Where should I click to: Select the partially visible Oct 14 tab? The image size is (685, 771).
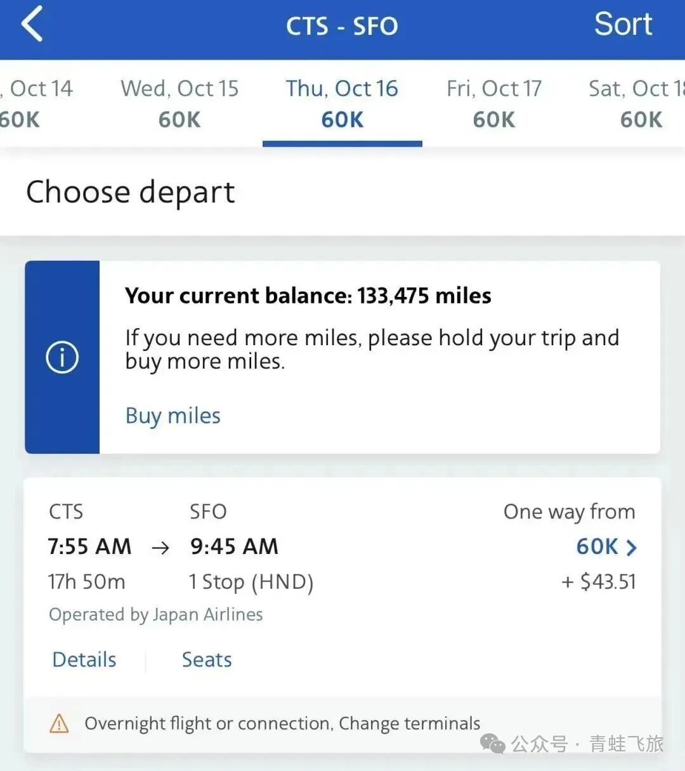[35, 103]
